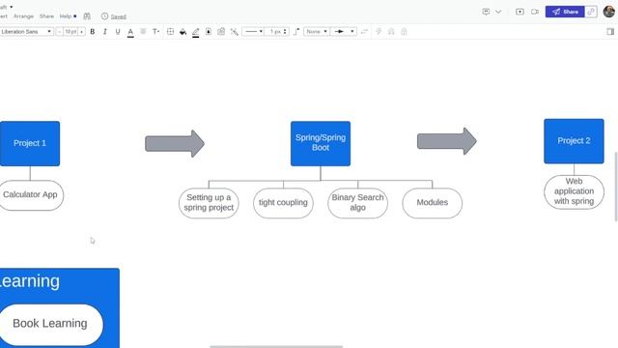Click the magic wand style icon
Viewport: 618px width, 348px height.
point(235,32)
